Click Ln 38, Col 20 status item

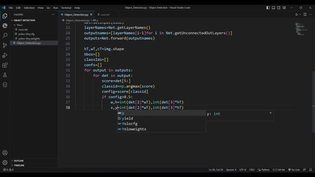coord(216,170)
